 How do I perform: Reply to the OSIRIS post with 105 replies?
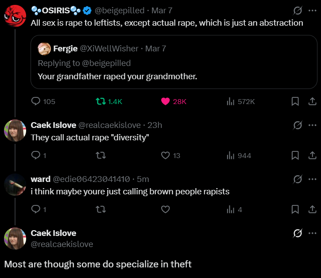click(36, 101)
